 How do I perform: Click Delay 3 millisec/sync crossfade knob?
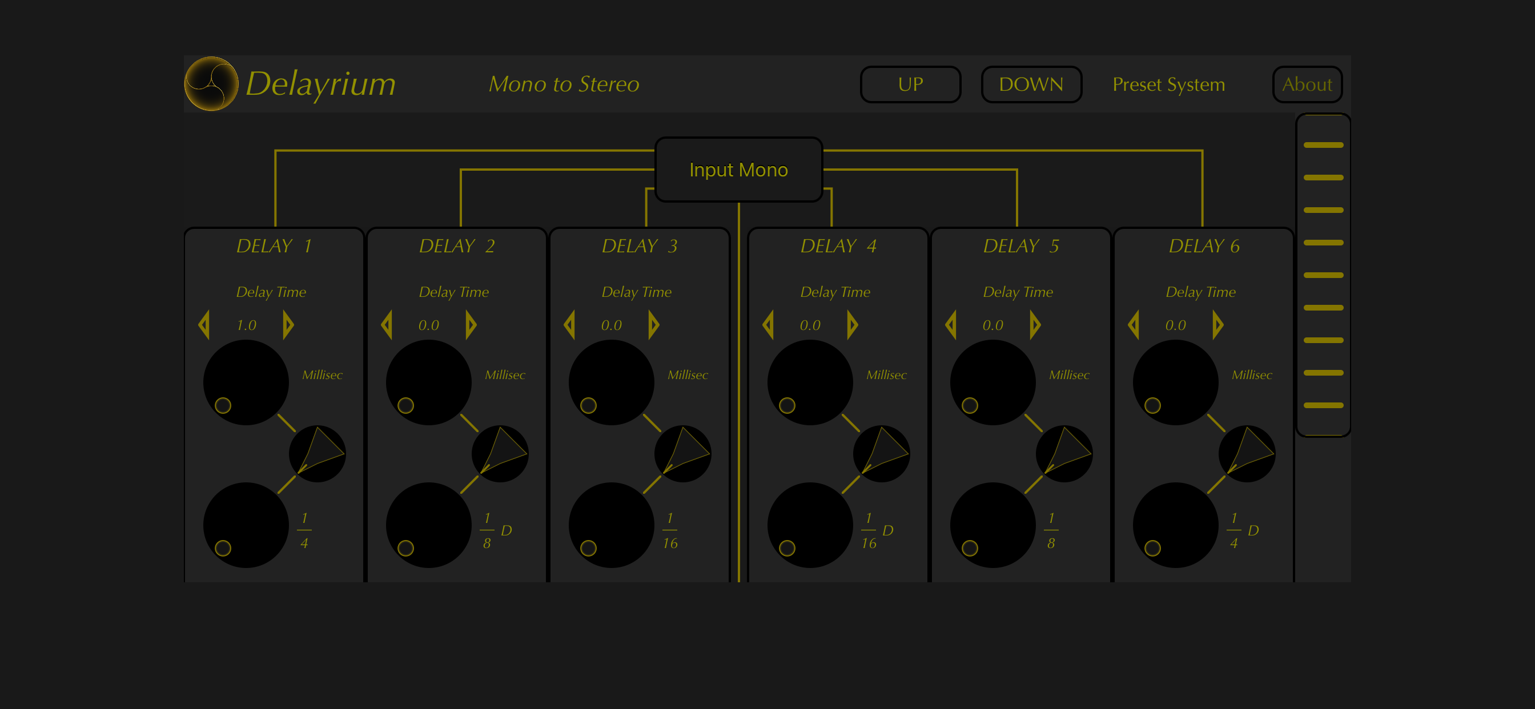pyautogui.click(x=682, y=453)
